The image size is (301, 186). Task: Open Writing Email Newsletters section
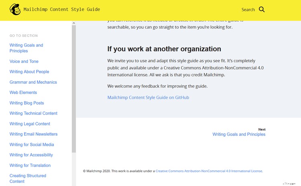33,134
